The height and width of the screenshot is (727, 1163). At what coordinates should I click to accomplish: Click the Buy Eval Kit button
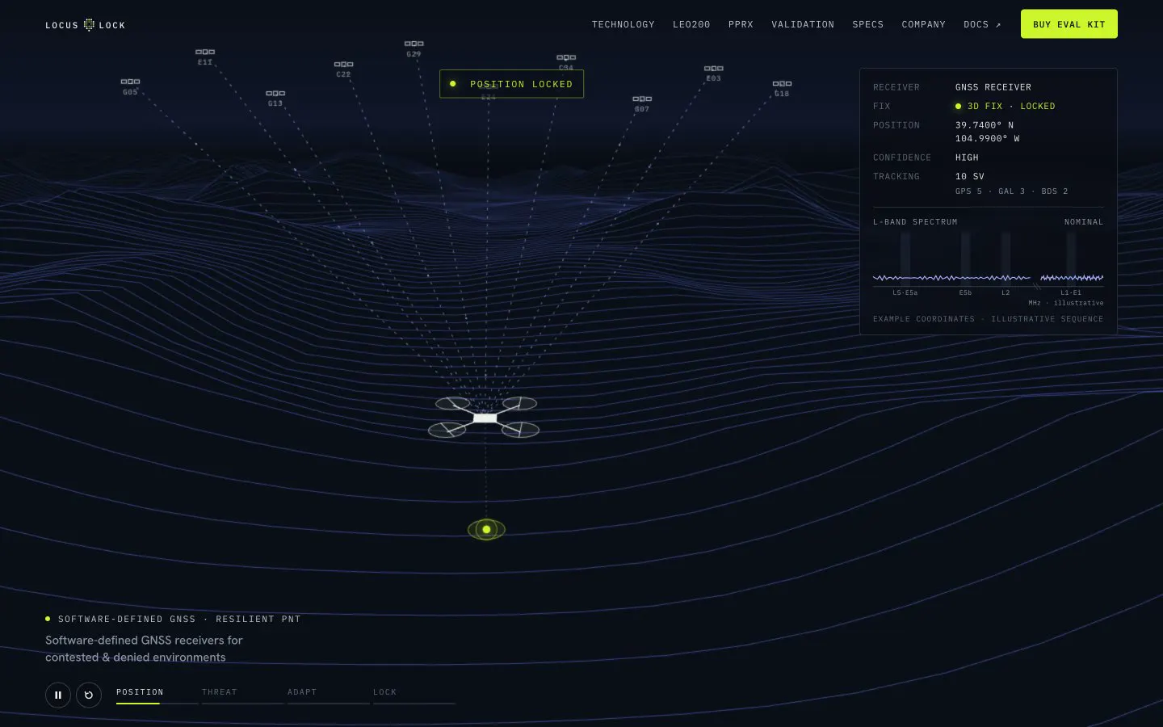click(x=1069, y=24)
